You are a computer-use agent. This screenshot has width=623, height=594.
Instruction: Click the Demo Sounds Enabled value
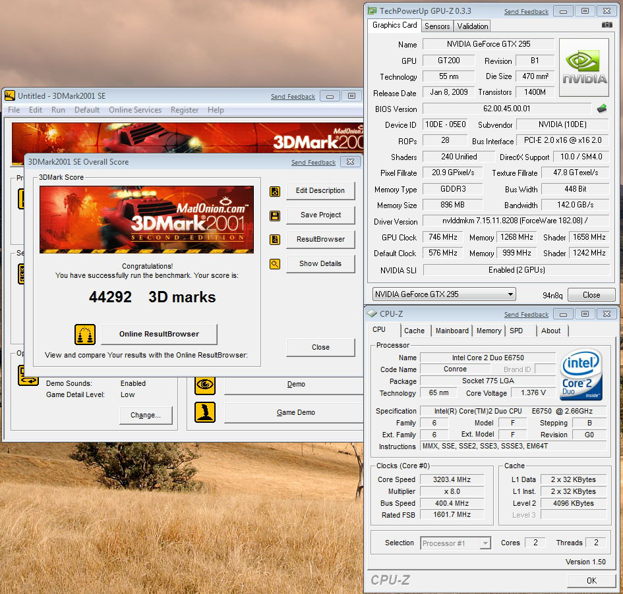(133, 383)
